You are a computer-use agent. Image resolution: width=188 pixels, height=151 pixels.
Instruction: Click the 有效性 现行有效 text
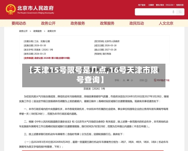[103, 54]
